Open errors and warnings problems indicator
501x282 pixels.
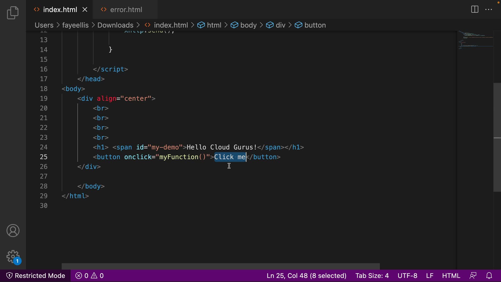(x=90, y=276)
